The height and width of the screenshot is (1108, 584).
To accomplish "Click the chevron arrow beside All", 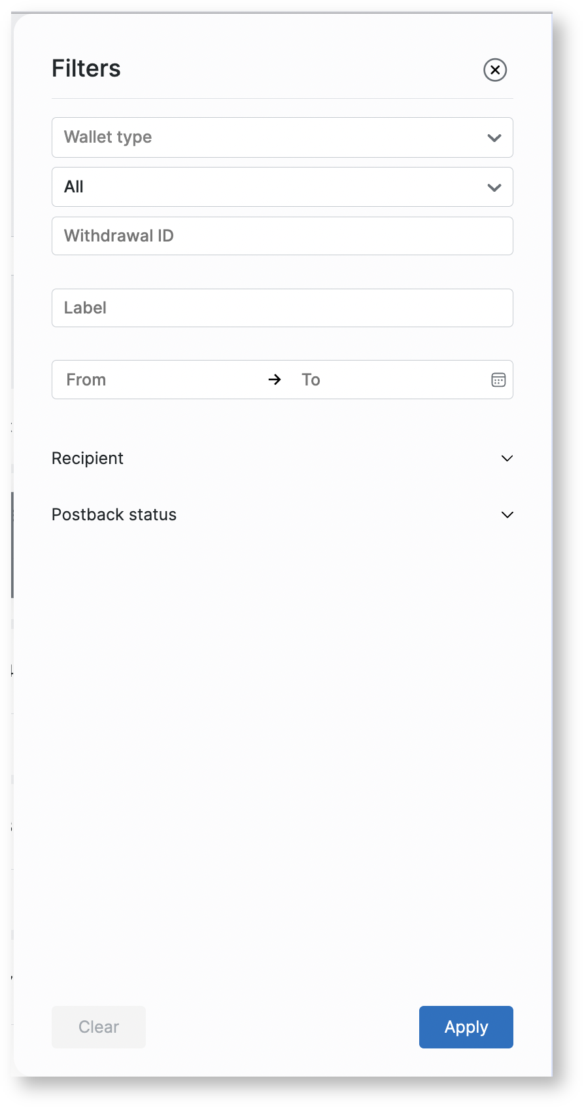I will pyautogui.click(x=494, y=187).
